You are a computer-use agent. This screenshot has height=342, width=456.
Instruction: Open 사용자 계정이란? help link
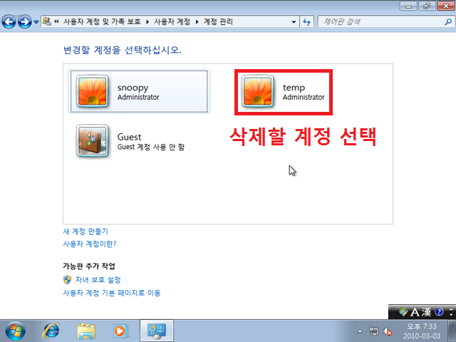click(x=90, y=244)
